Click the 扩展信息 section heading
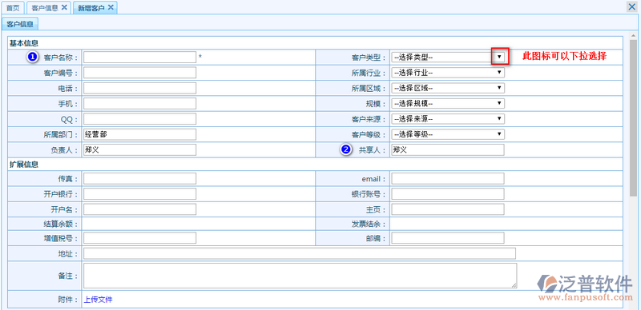The height and width of the screenshot is (310, 641). click(24, 165)
